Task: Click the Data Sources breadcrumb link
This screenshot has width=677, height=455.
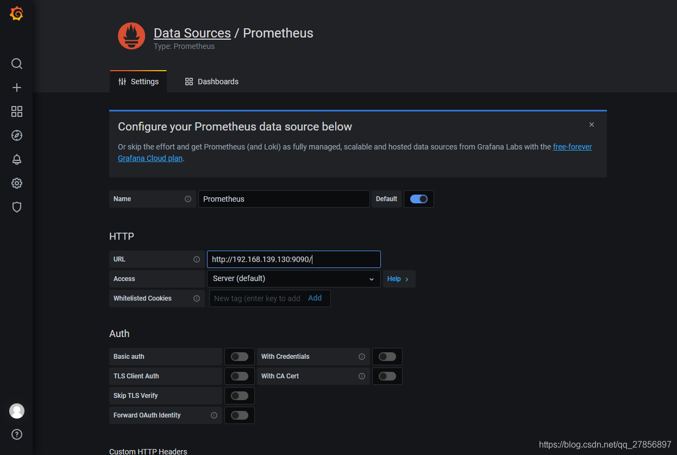Action: pos(192,33)
